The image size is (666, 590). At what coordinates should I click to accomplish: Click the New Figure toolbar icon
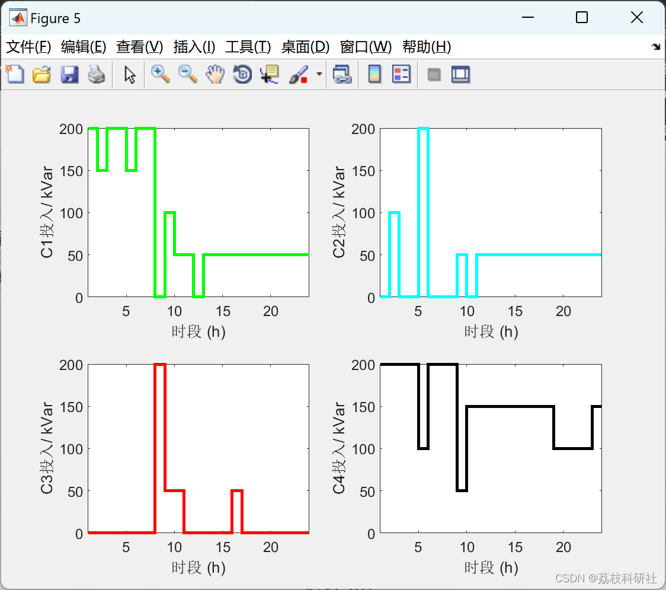click(15, 74)
